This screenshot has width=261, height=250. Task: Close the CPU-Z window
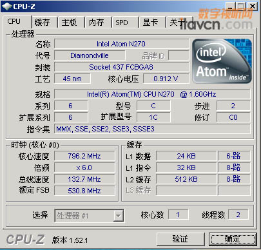[253, 6]
